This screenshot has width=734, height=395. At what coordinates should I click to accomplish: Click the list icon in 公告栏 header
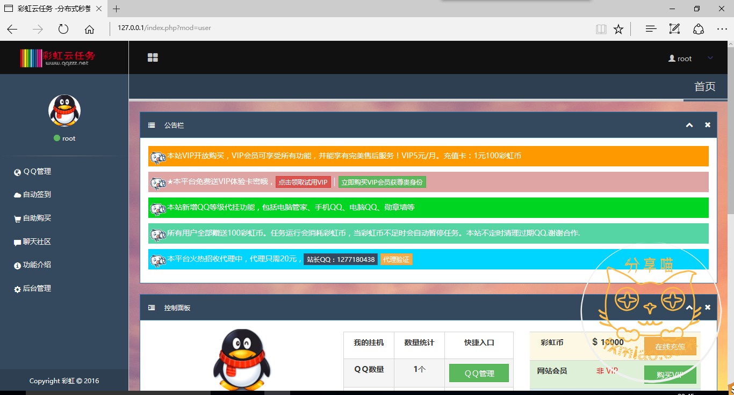point(152,125)
